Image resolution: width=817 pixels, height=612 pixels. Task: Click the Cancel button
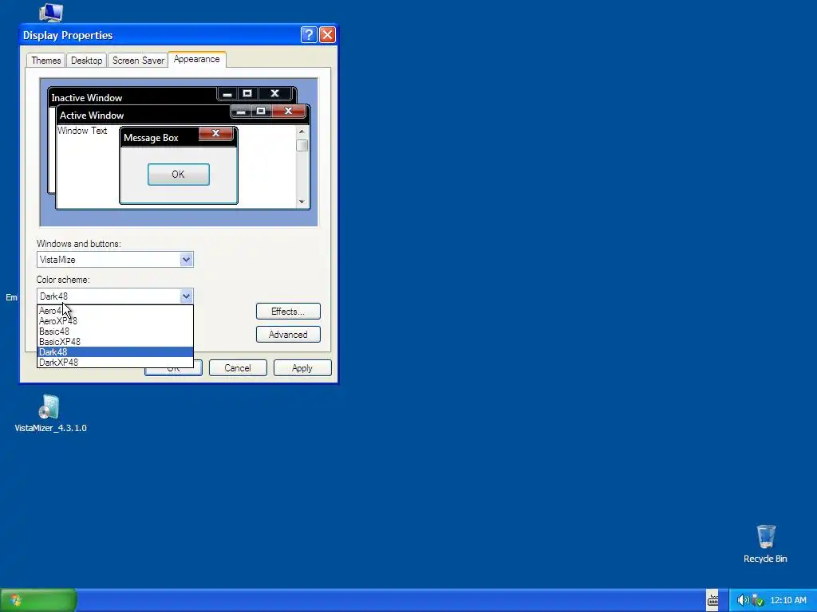pyautogui.click(x=238, y=368)
